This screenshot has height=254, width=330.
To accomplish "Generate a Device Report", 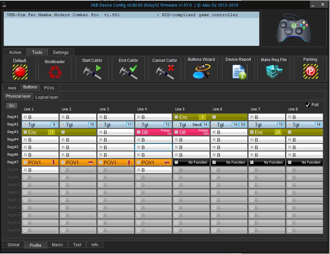I will click(239, 72).
